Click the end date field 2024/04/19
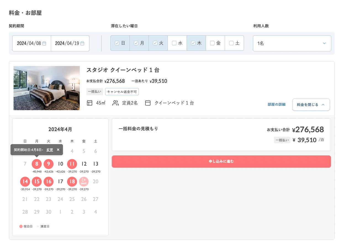The width and height of the screenshot is (344, 246). point(70,43)
